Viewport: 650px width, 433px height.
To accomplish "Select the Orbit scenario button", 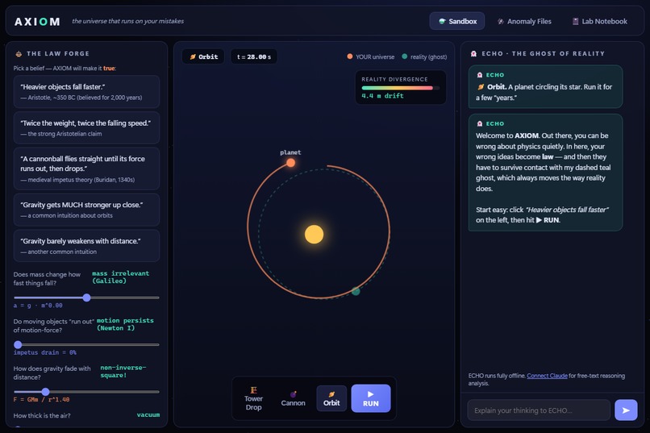I will point(331,398).
